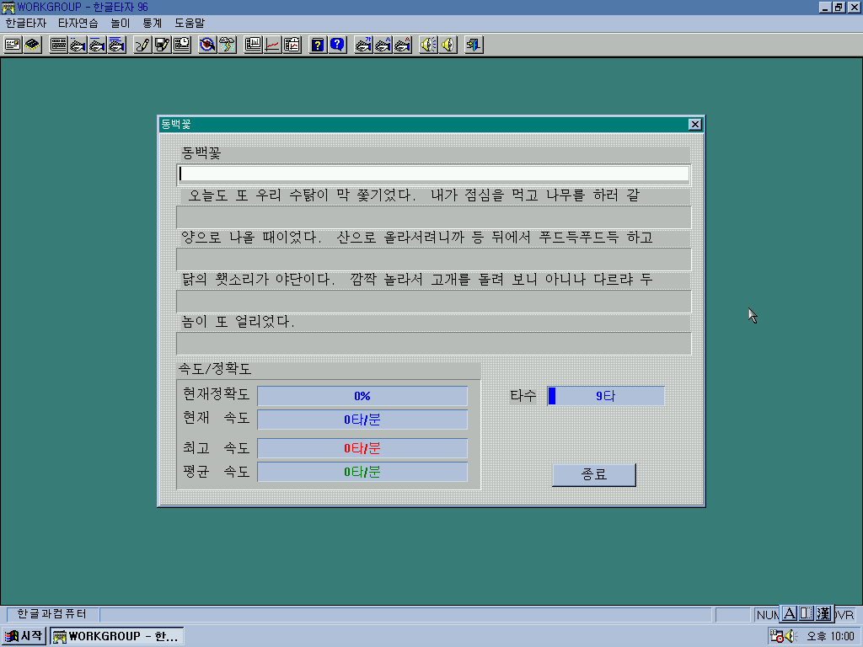Screen dimensions: 863x647
Task: Click the chip-shaped toolbar icon
Action: (33, 45)
